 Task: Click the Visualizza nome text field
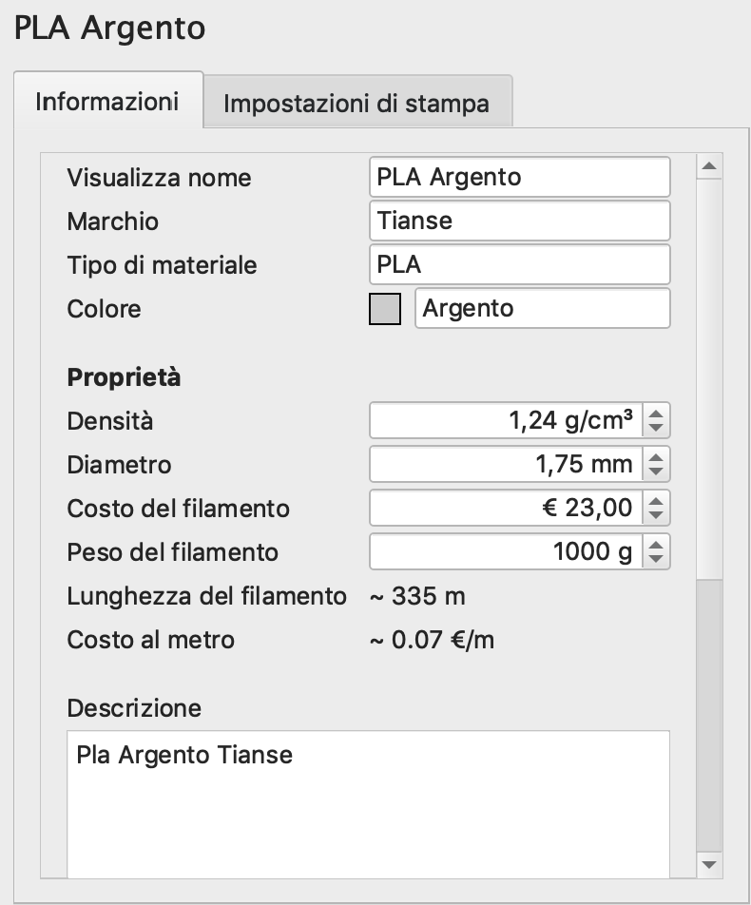pyautogui.click(x=519, y=178)
